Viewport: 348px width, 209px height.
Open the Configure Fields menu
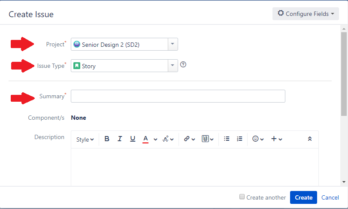(306, 14)
